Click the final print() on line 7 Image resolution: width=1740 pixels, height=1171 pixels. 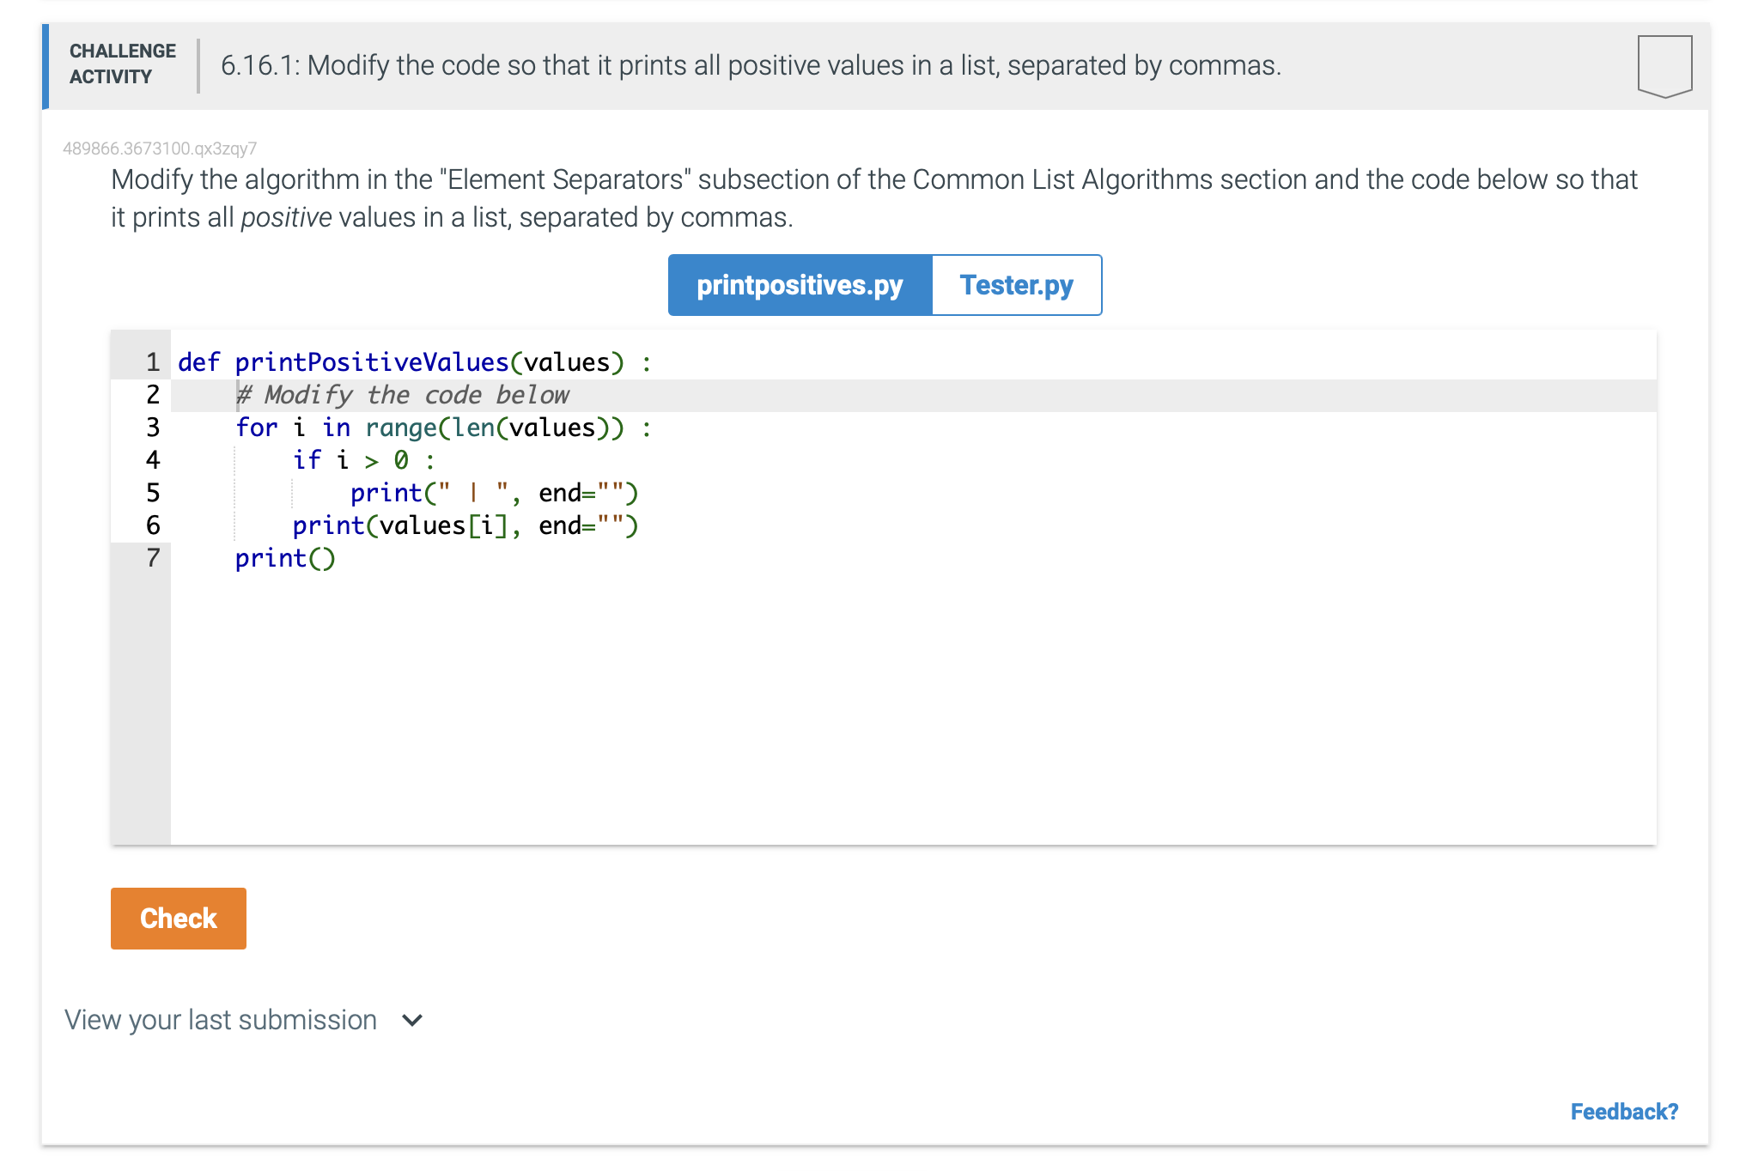[285, 558]
